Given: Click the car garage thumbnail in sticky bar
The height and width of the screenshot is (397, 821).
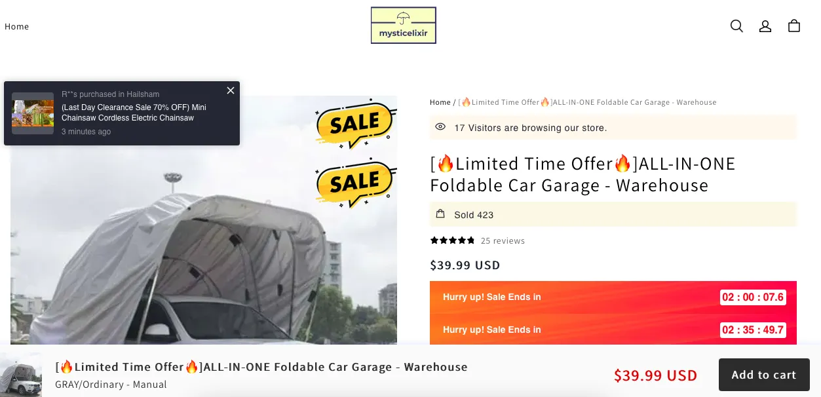Looking at the screenshot, I should pyautogui.click(x=21, y=375).
